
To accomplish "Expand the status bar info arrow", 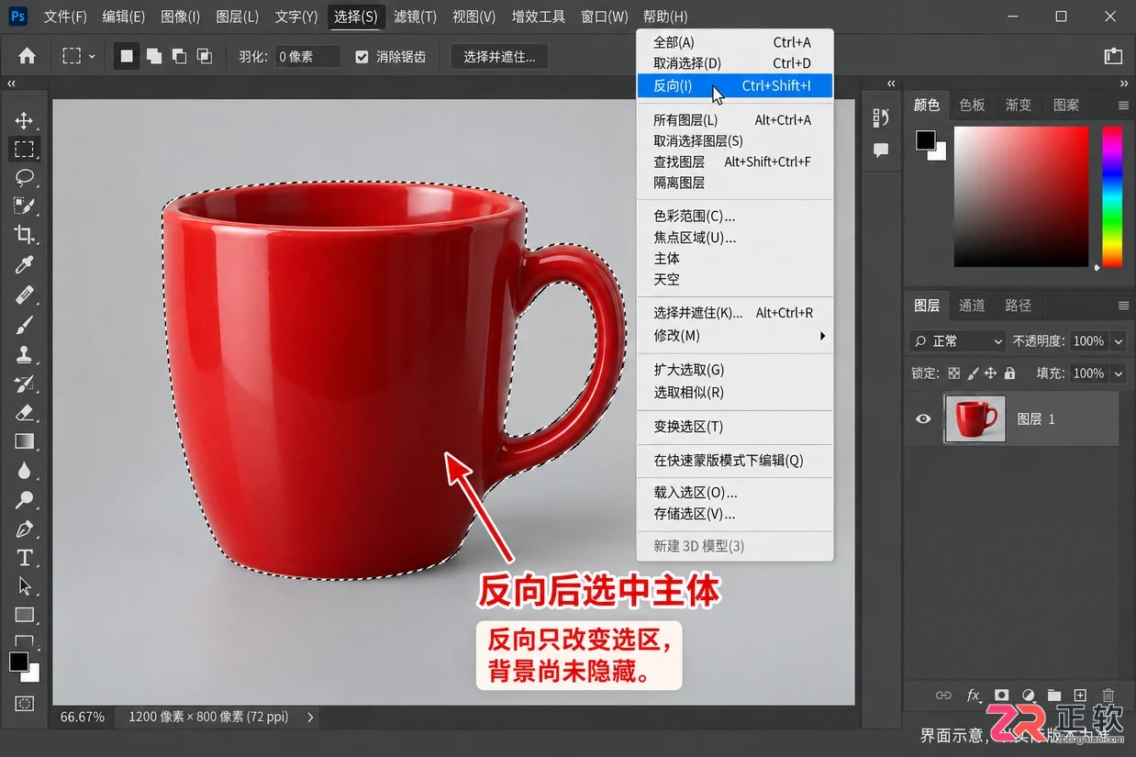I will 310,717.
